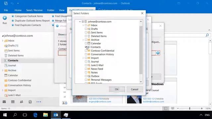Click star icon beside Duplicate Outlook Items Report

[x=13, y=20]
